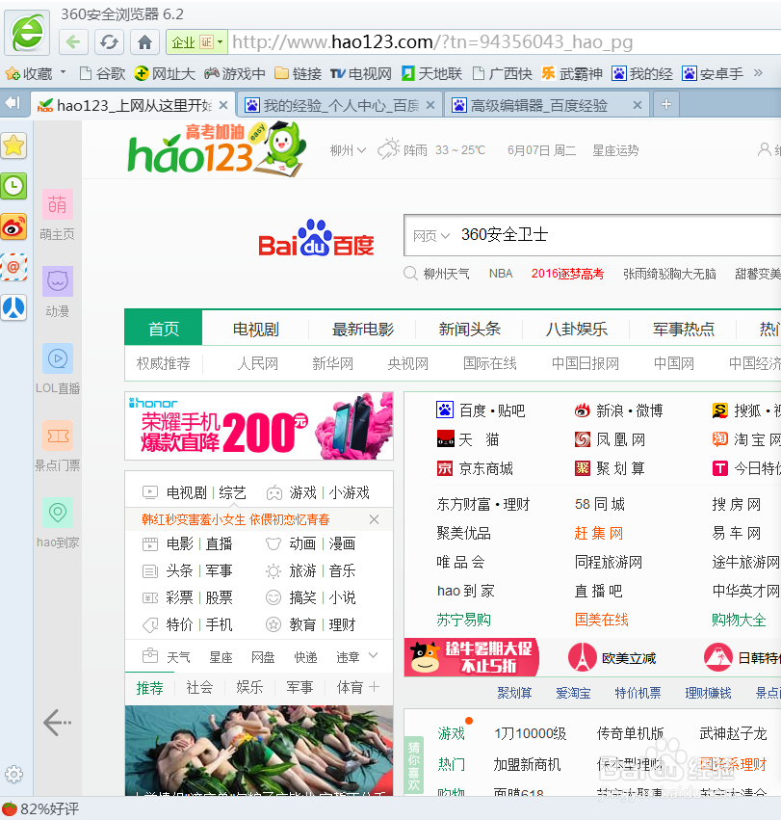This screenshot has height=820, width=781.
Task: Open 萌主页 pink icon
Action: [58, 204]
